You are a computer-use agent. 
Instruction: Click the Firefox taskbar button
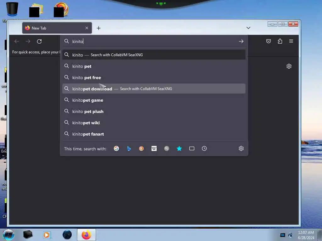pyautogui.click(x=86, y=235)
